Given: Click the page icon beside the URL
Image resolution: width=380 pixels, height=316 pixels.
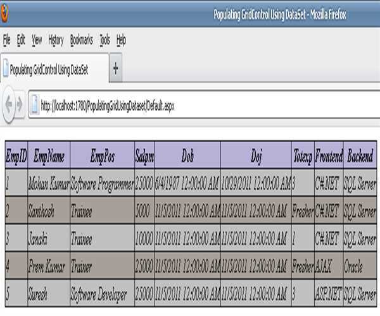Looking at the screenshot, I should (34, 106).
